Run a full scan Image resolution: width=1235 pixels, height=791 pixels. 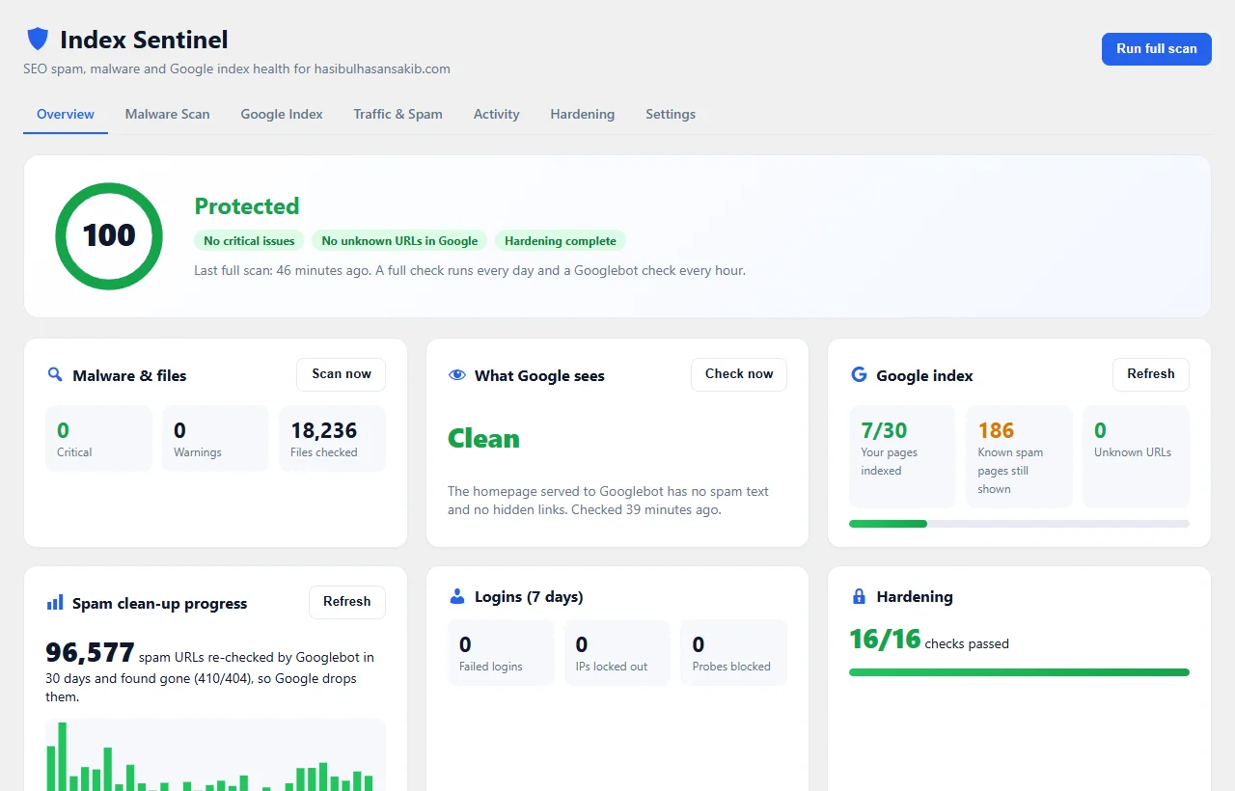point(1156,49)
